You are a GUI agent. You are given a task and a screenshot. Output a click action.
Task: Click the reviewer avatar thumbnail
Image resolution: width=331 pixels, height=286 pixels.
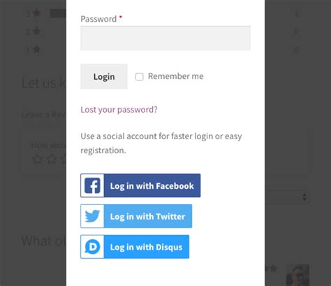pyautogui.click(x=297, y=275)
